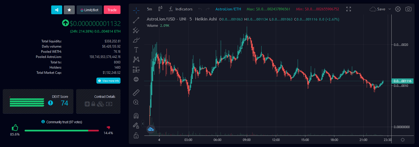This screenshot has height=147, width=419.
Task: Click the current price label 0.0...001116
Action: click(x=403, y=81)
